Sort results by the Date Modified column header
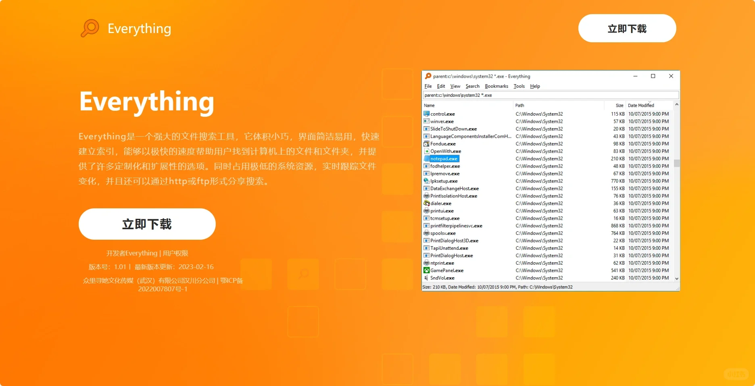 point(650,106)
